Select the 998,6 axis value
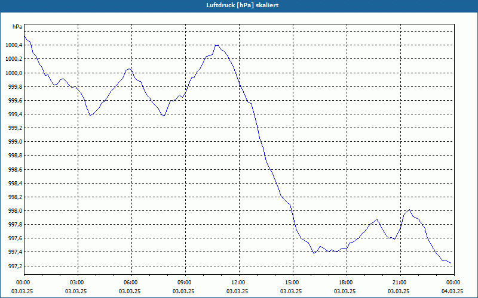Screen dimensions: 478x298 pyautogui.click(x=16, y=170)
